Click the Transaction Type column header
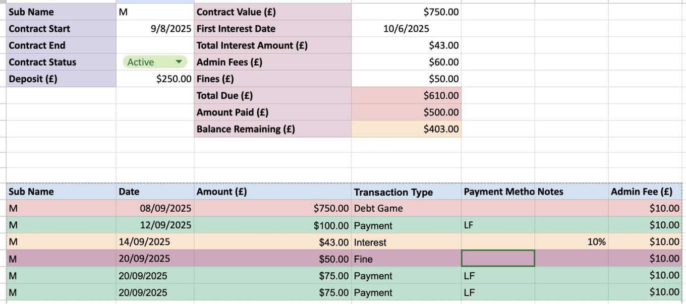686x304 pixels. pos(406,192)
